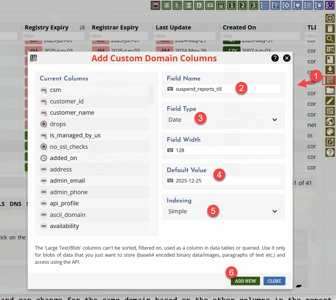The height and width of the screenshot is (300, 336).
Task: Click the download sidebar icon
Action: (x=330, y=70)
